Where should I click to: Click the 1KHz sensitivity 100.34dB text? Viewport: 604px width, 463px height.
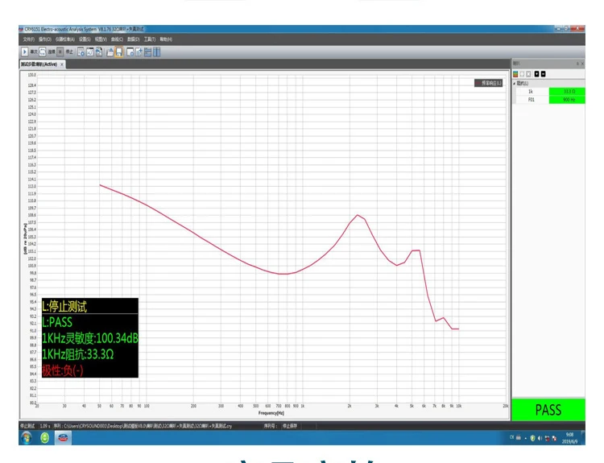[x=89, y=338]
